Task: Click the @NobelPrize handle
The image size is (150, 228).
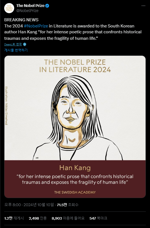Action: tap(27, 11)
